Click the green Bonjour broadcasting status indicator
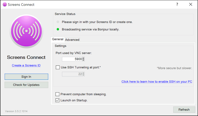Image resolution: width=198 pixels, height=116 pixels. [58, 29]
